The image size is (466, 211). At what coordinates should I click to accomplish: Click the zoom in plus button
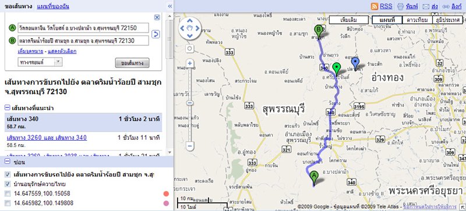click(190, 63)
